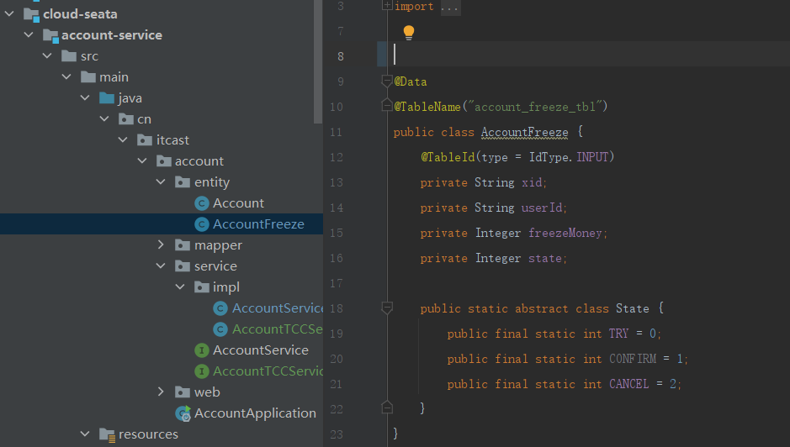Select the Account class icon
790x447 pixels.
[202, 203]
